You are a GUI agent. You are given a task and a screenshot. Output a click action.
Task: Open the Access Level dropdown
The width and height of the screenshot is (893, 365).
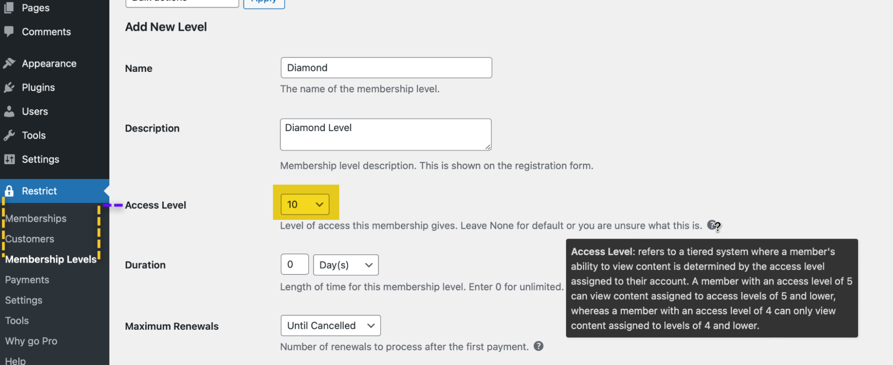[305, 204]
